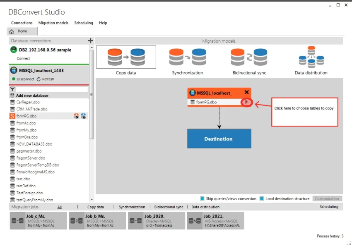The width and height of the screenshot is (352, 246).
Task: Open the Help menu
Action: [x=103, y=23]
